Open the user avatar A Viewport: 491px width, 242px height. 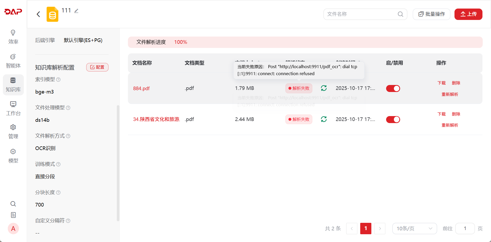(13, 229)
